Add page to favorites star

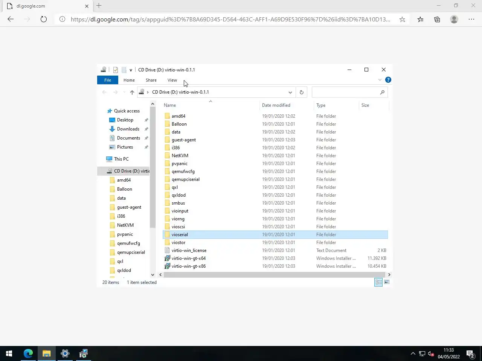[x=402, y=19]
